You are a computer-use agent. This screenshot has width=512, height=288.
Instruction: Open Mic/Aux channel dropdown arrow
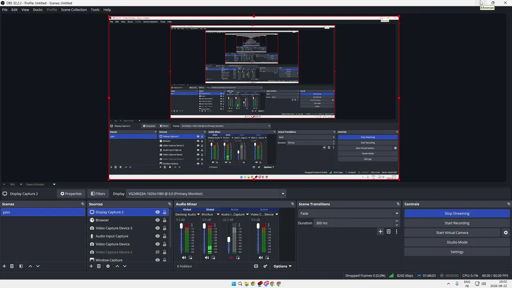click(218, 214)
